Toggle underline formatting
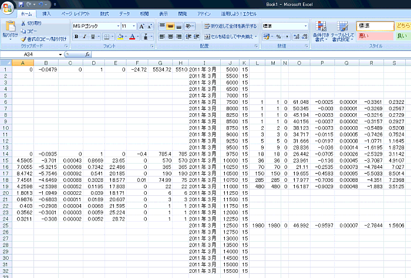Screen dimensions: 411x278 pyautogui.click(x=93, y=36)
